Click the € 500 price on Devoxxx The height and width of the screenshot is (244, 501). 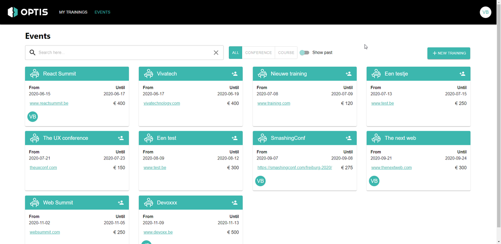click(233, 232)
